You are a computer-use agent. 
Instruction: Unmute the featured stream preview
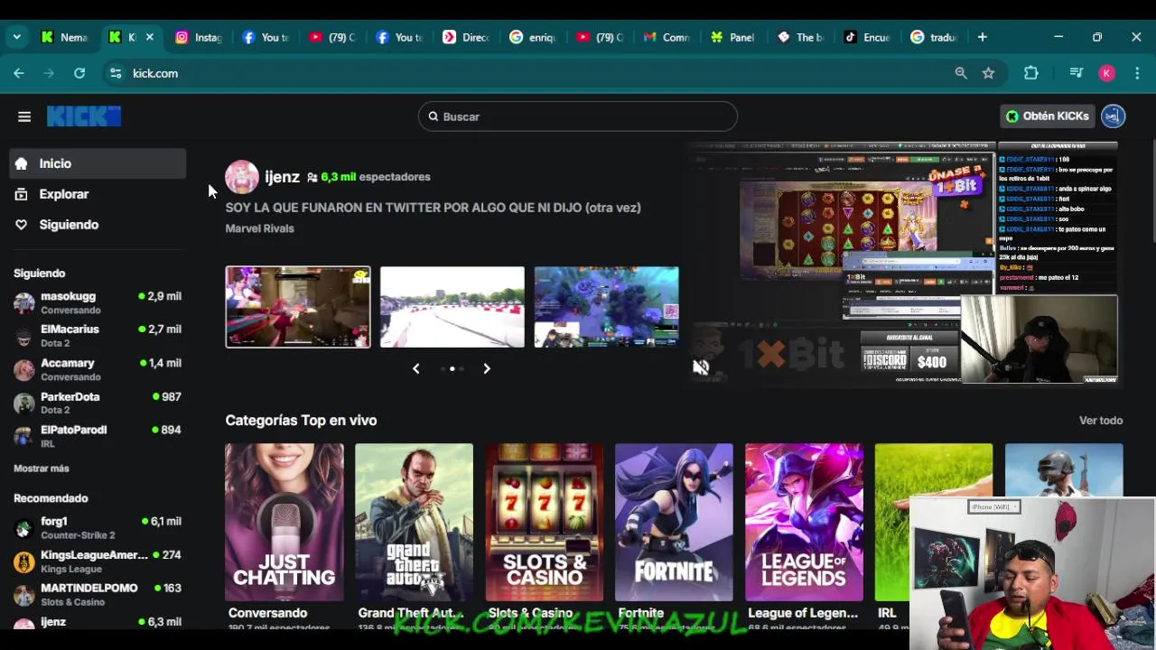pos(701,367)
